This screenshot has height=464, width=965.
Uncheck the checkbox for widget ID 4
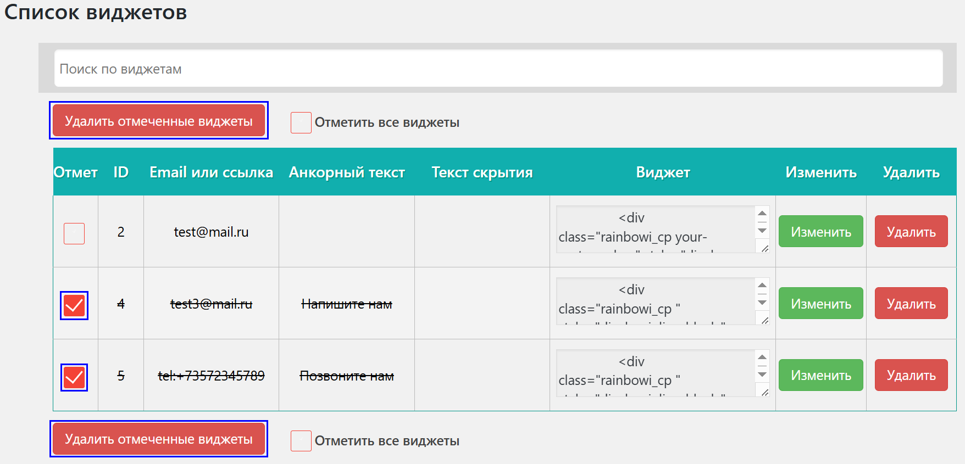coord(74,306)
